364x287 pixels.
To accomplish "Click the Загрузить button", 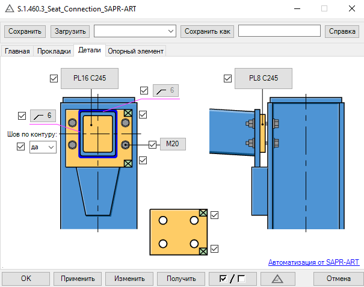I will [70, 31].
